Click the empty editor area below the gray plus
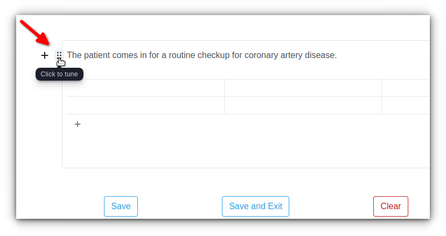This screenshot has width=446, height=236. coord(246,149)
